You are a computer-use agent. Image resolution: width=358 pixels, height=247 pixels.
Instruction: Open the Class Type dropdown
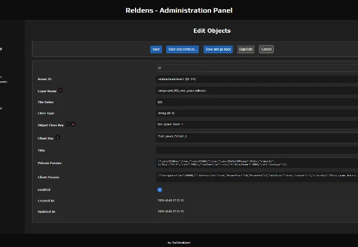pyautogui.click(x=257, y=113)
